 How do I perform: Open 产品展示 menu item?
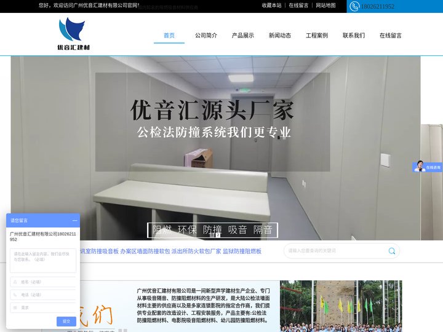242,36
